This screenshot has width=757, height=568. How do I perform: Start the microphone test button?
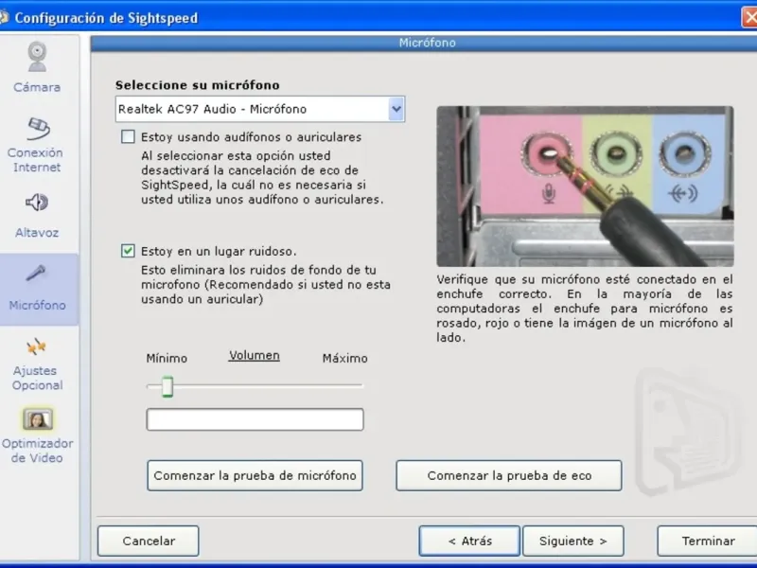click(255, 476)
